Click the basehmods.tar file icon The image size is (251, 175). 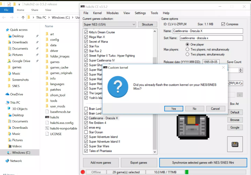tap(47, 112)
